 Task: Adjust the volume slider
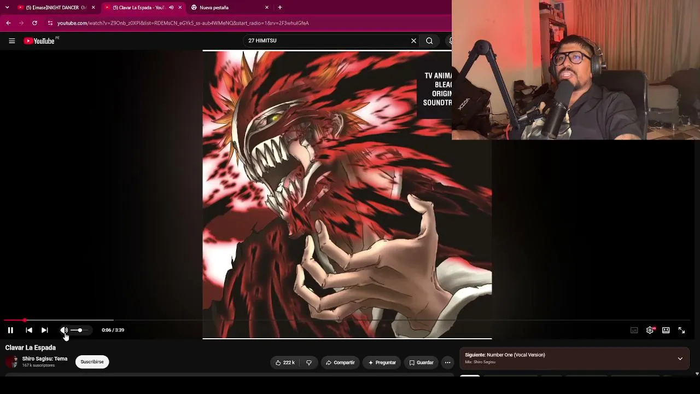pos(80,330)
